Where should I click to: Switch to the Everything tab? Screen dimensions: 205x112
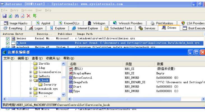[x=13, y=28]
